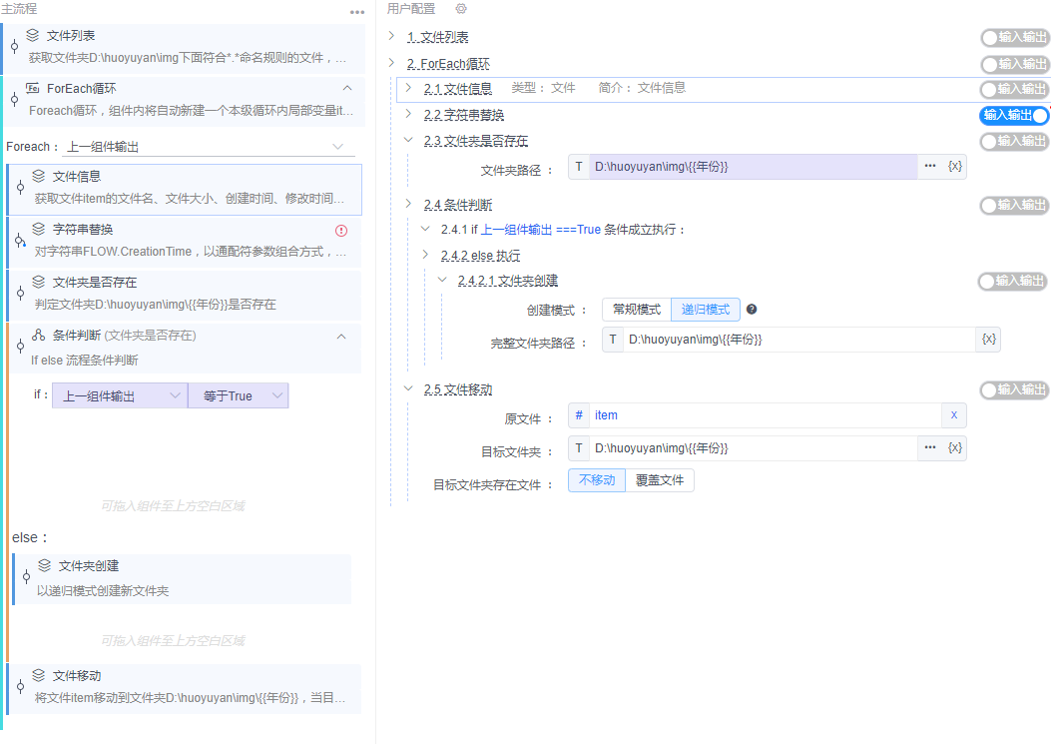This screenshot has width=1051, height=744.
Task: Click the gear icon beside 用户配置 header
Action: 460,9
